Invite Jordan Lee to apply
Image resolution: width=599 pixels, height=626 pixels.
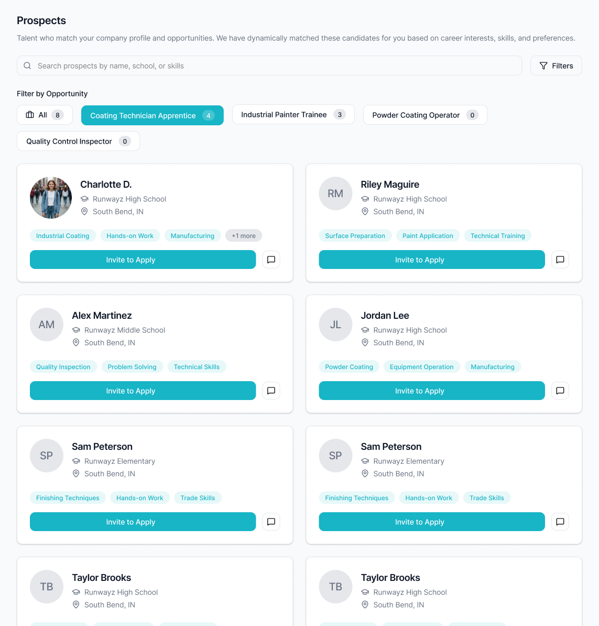(431, 391)
